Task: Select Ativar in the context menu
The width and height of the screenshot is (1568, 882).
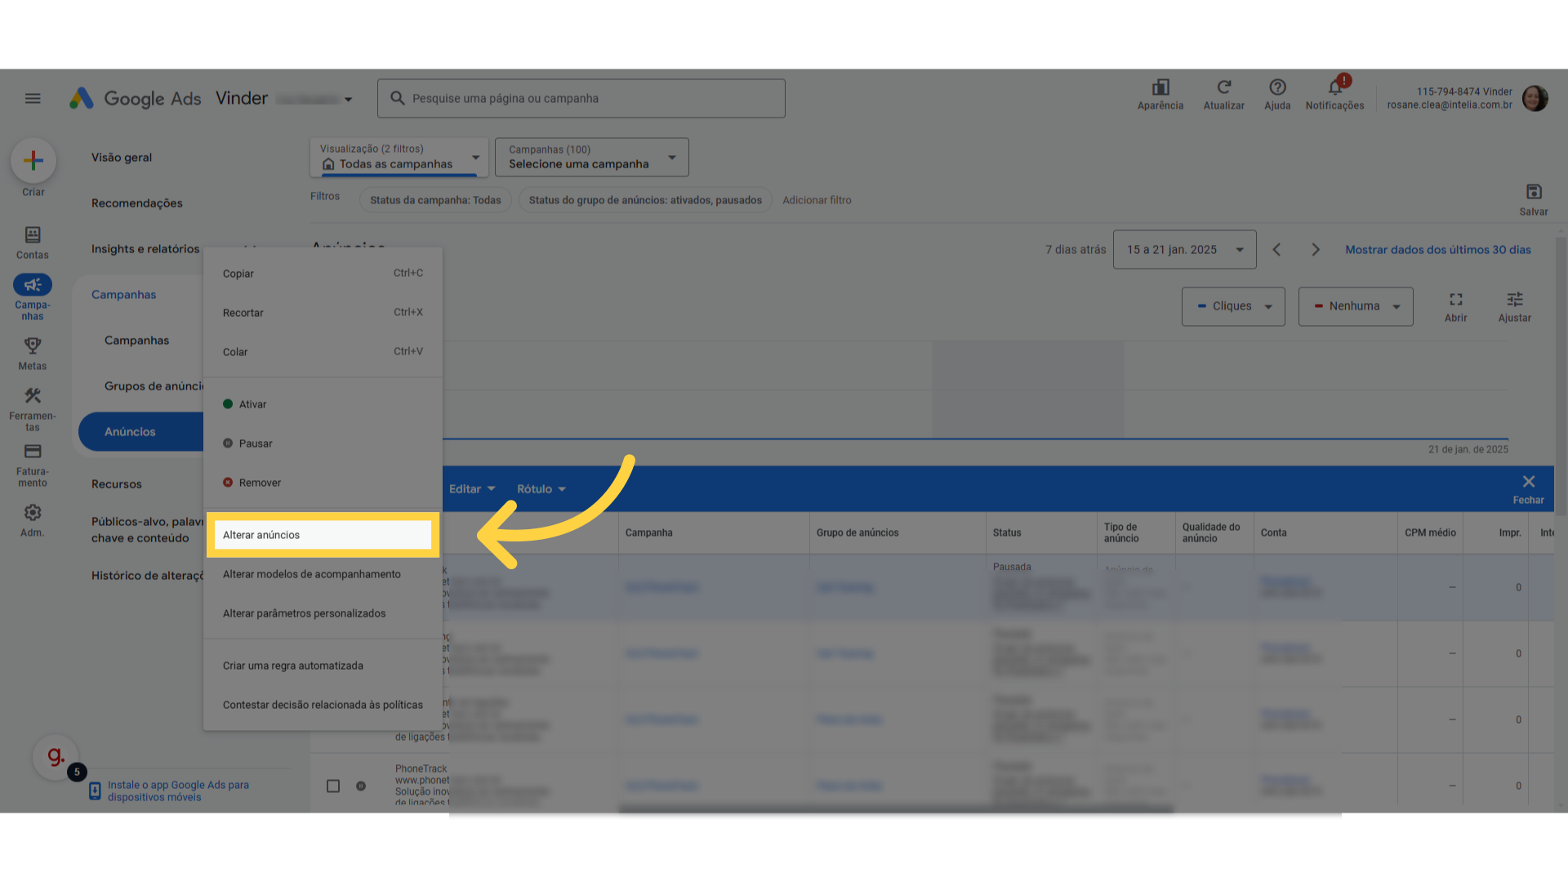Action: click(x=323, y=404)
